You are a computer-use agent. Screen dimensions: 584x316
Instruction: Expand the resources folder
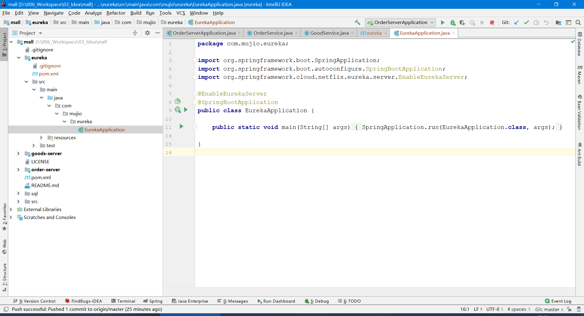[41, 137]
